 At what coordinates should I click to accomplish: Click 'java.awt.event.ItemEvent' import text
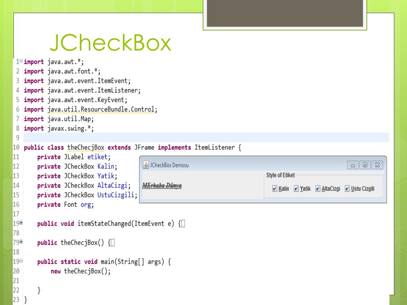[x=87, y=81]
